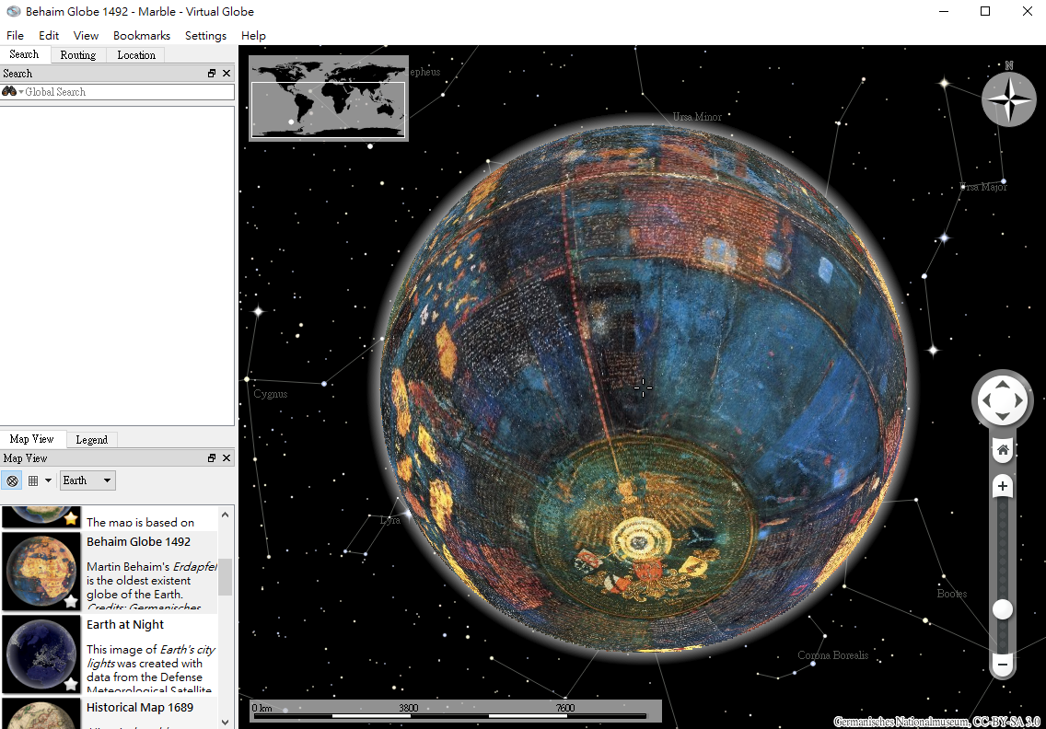Open the File menu
The width and height of the screenshot is (1046, 729).
pos(15,35)
